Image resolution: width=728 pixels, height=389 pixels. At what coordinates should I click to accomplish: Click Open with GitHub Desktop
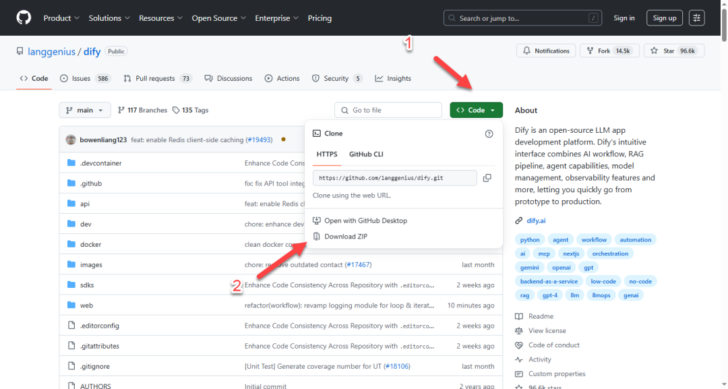point(366,220)
